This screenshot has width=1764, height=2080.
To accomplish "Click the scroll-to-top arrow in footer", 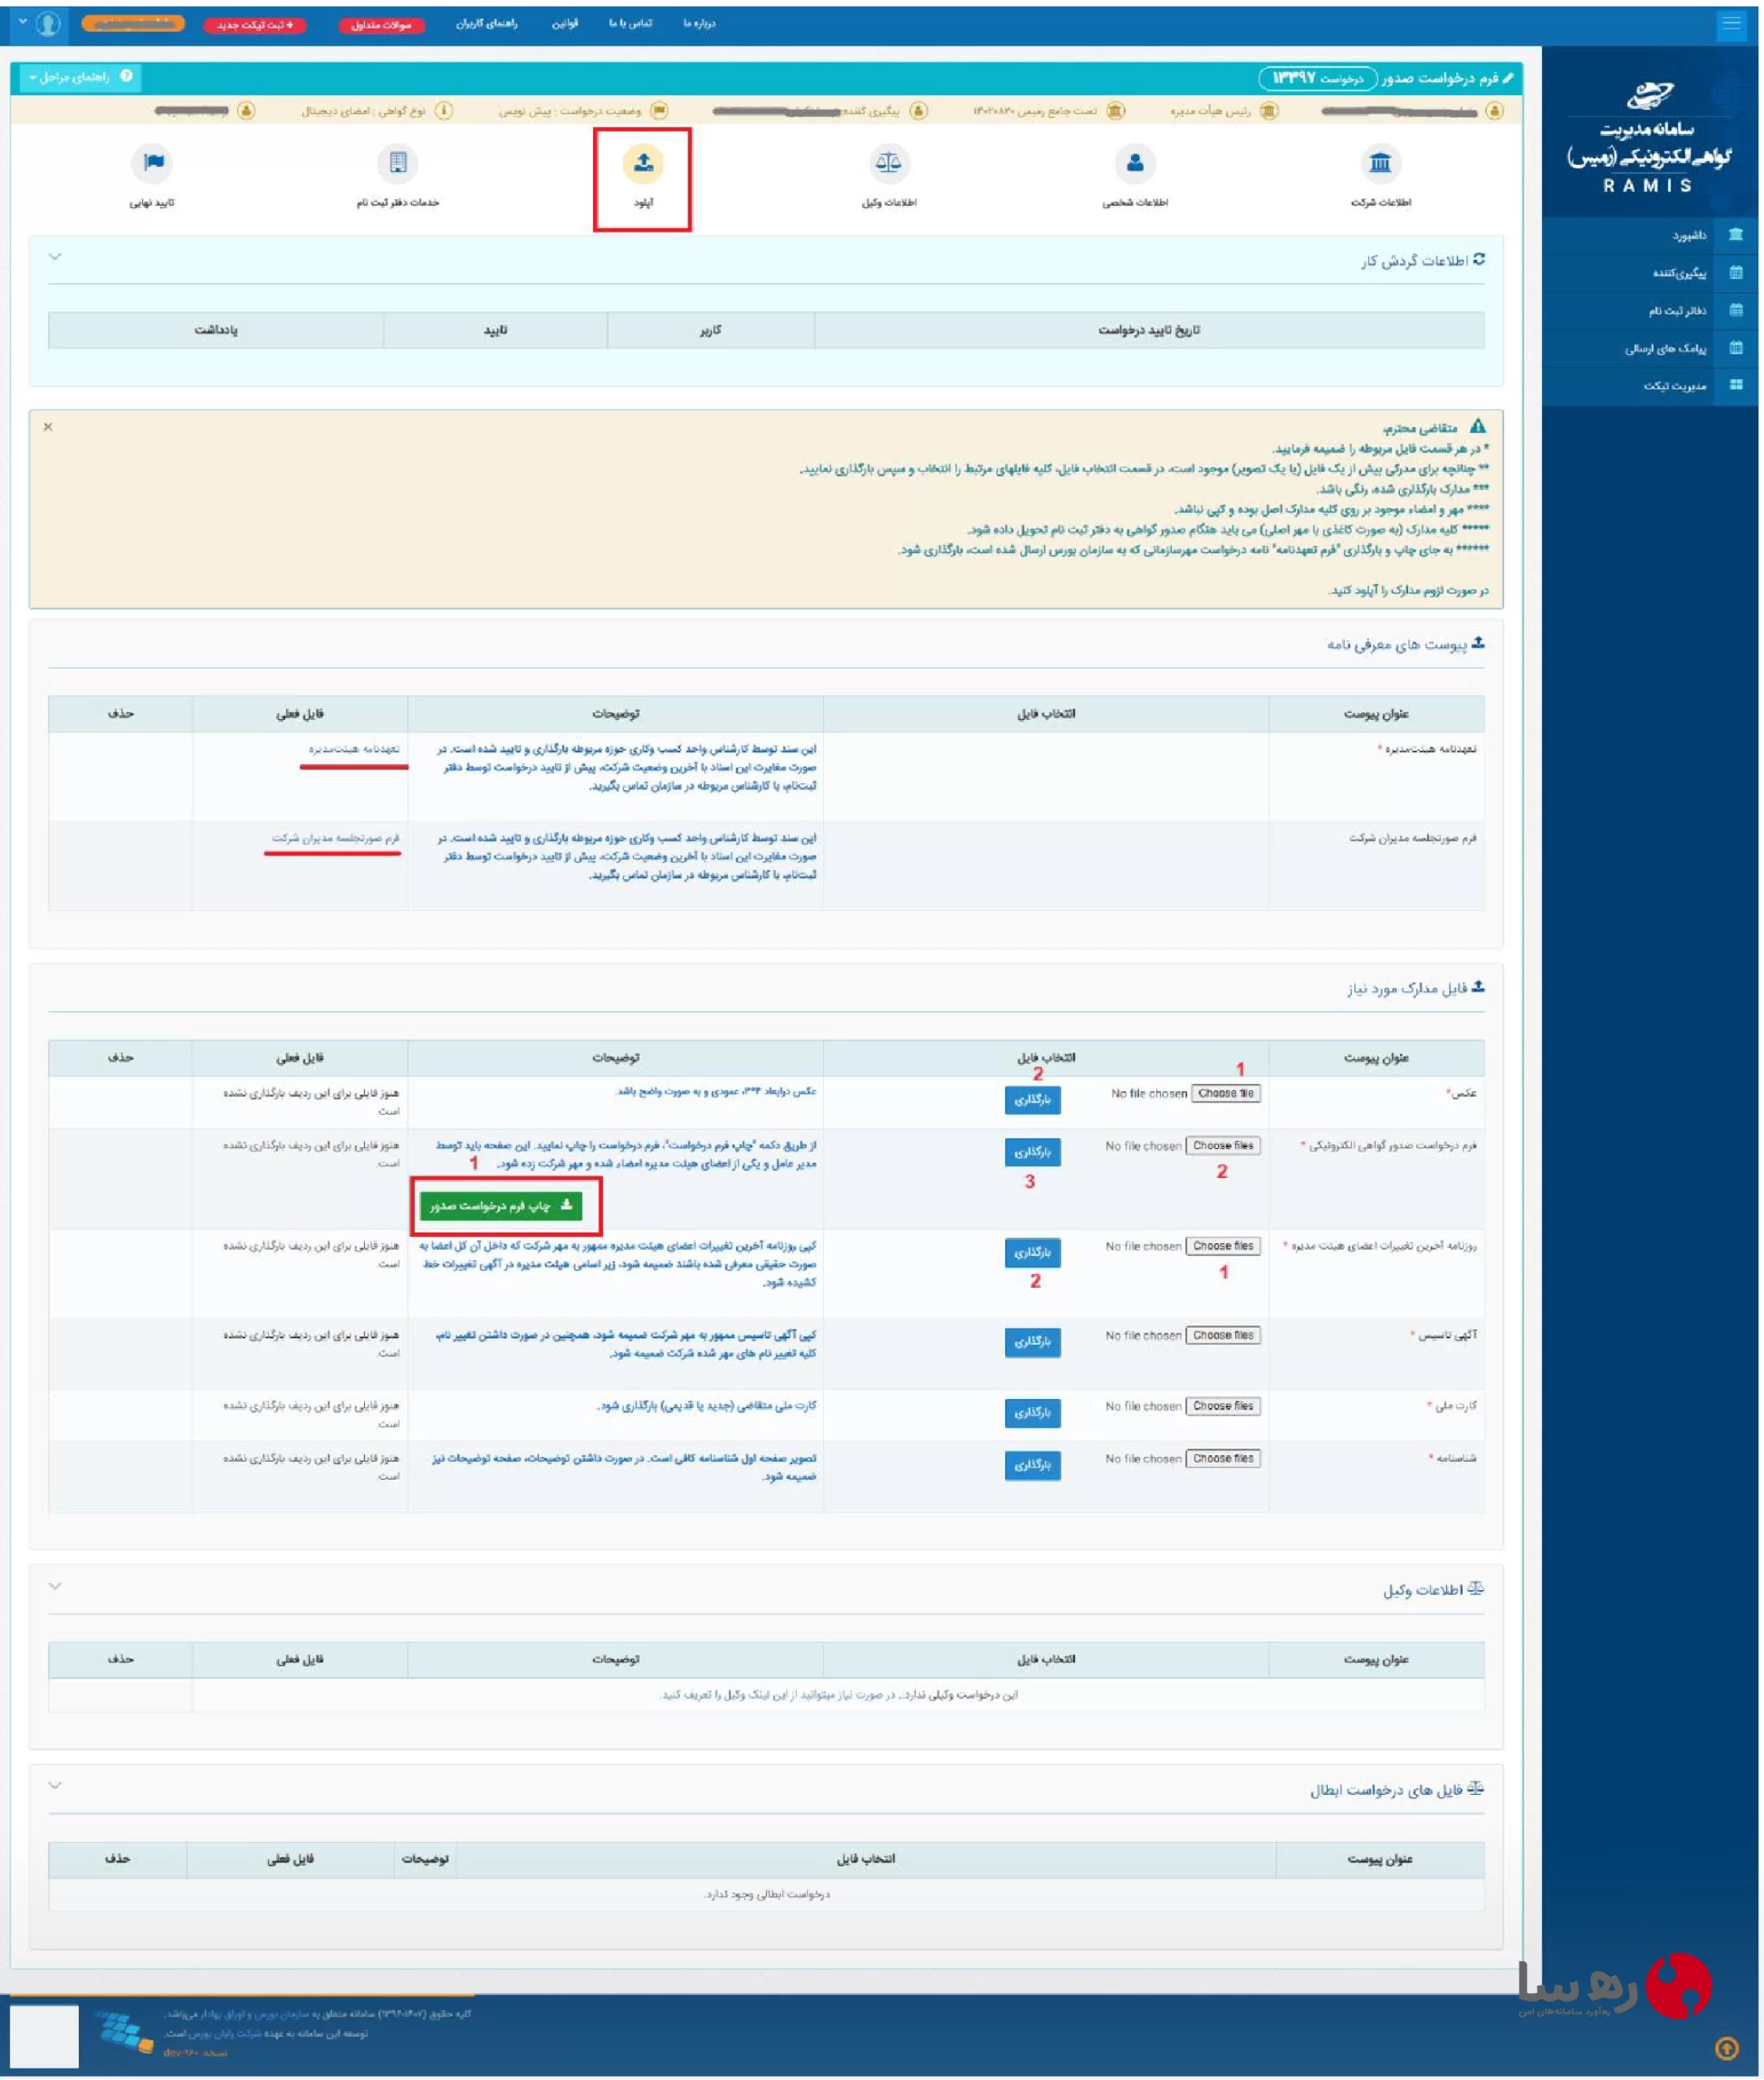I will click(x=1727, y=2048).
